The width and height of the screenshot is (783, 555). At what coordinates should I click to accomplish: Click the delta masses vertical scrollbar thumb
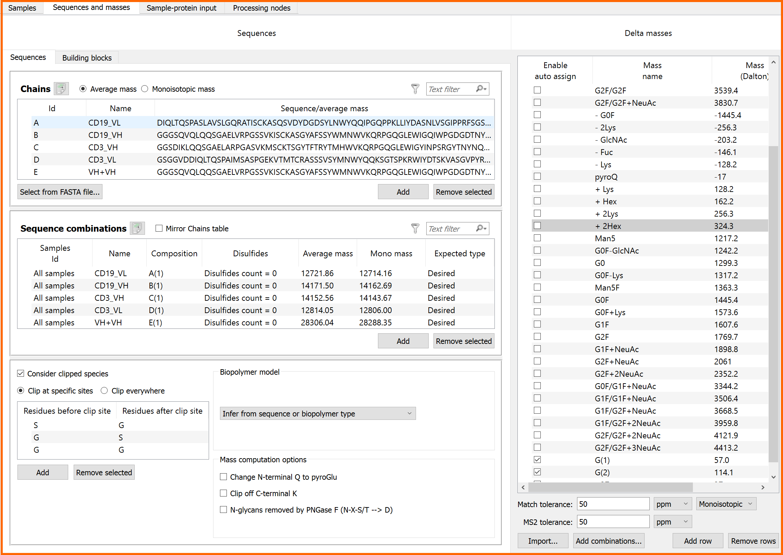pos(773,304)
